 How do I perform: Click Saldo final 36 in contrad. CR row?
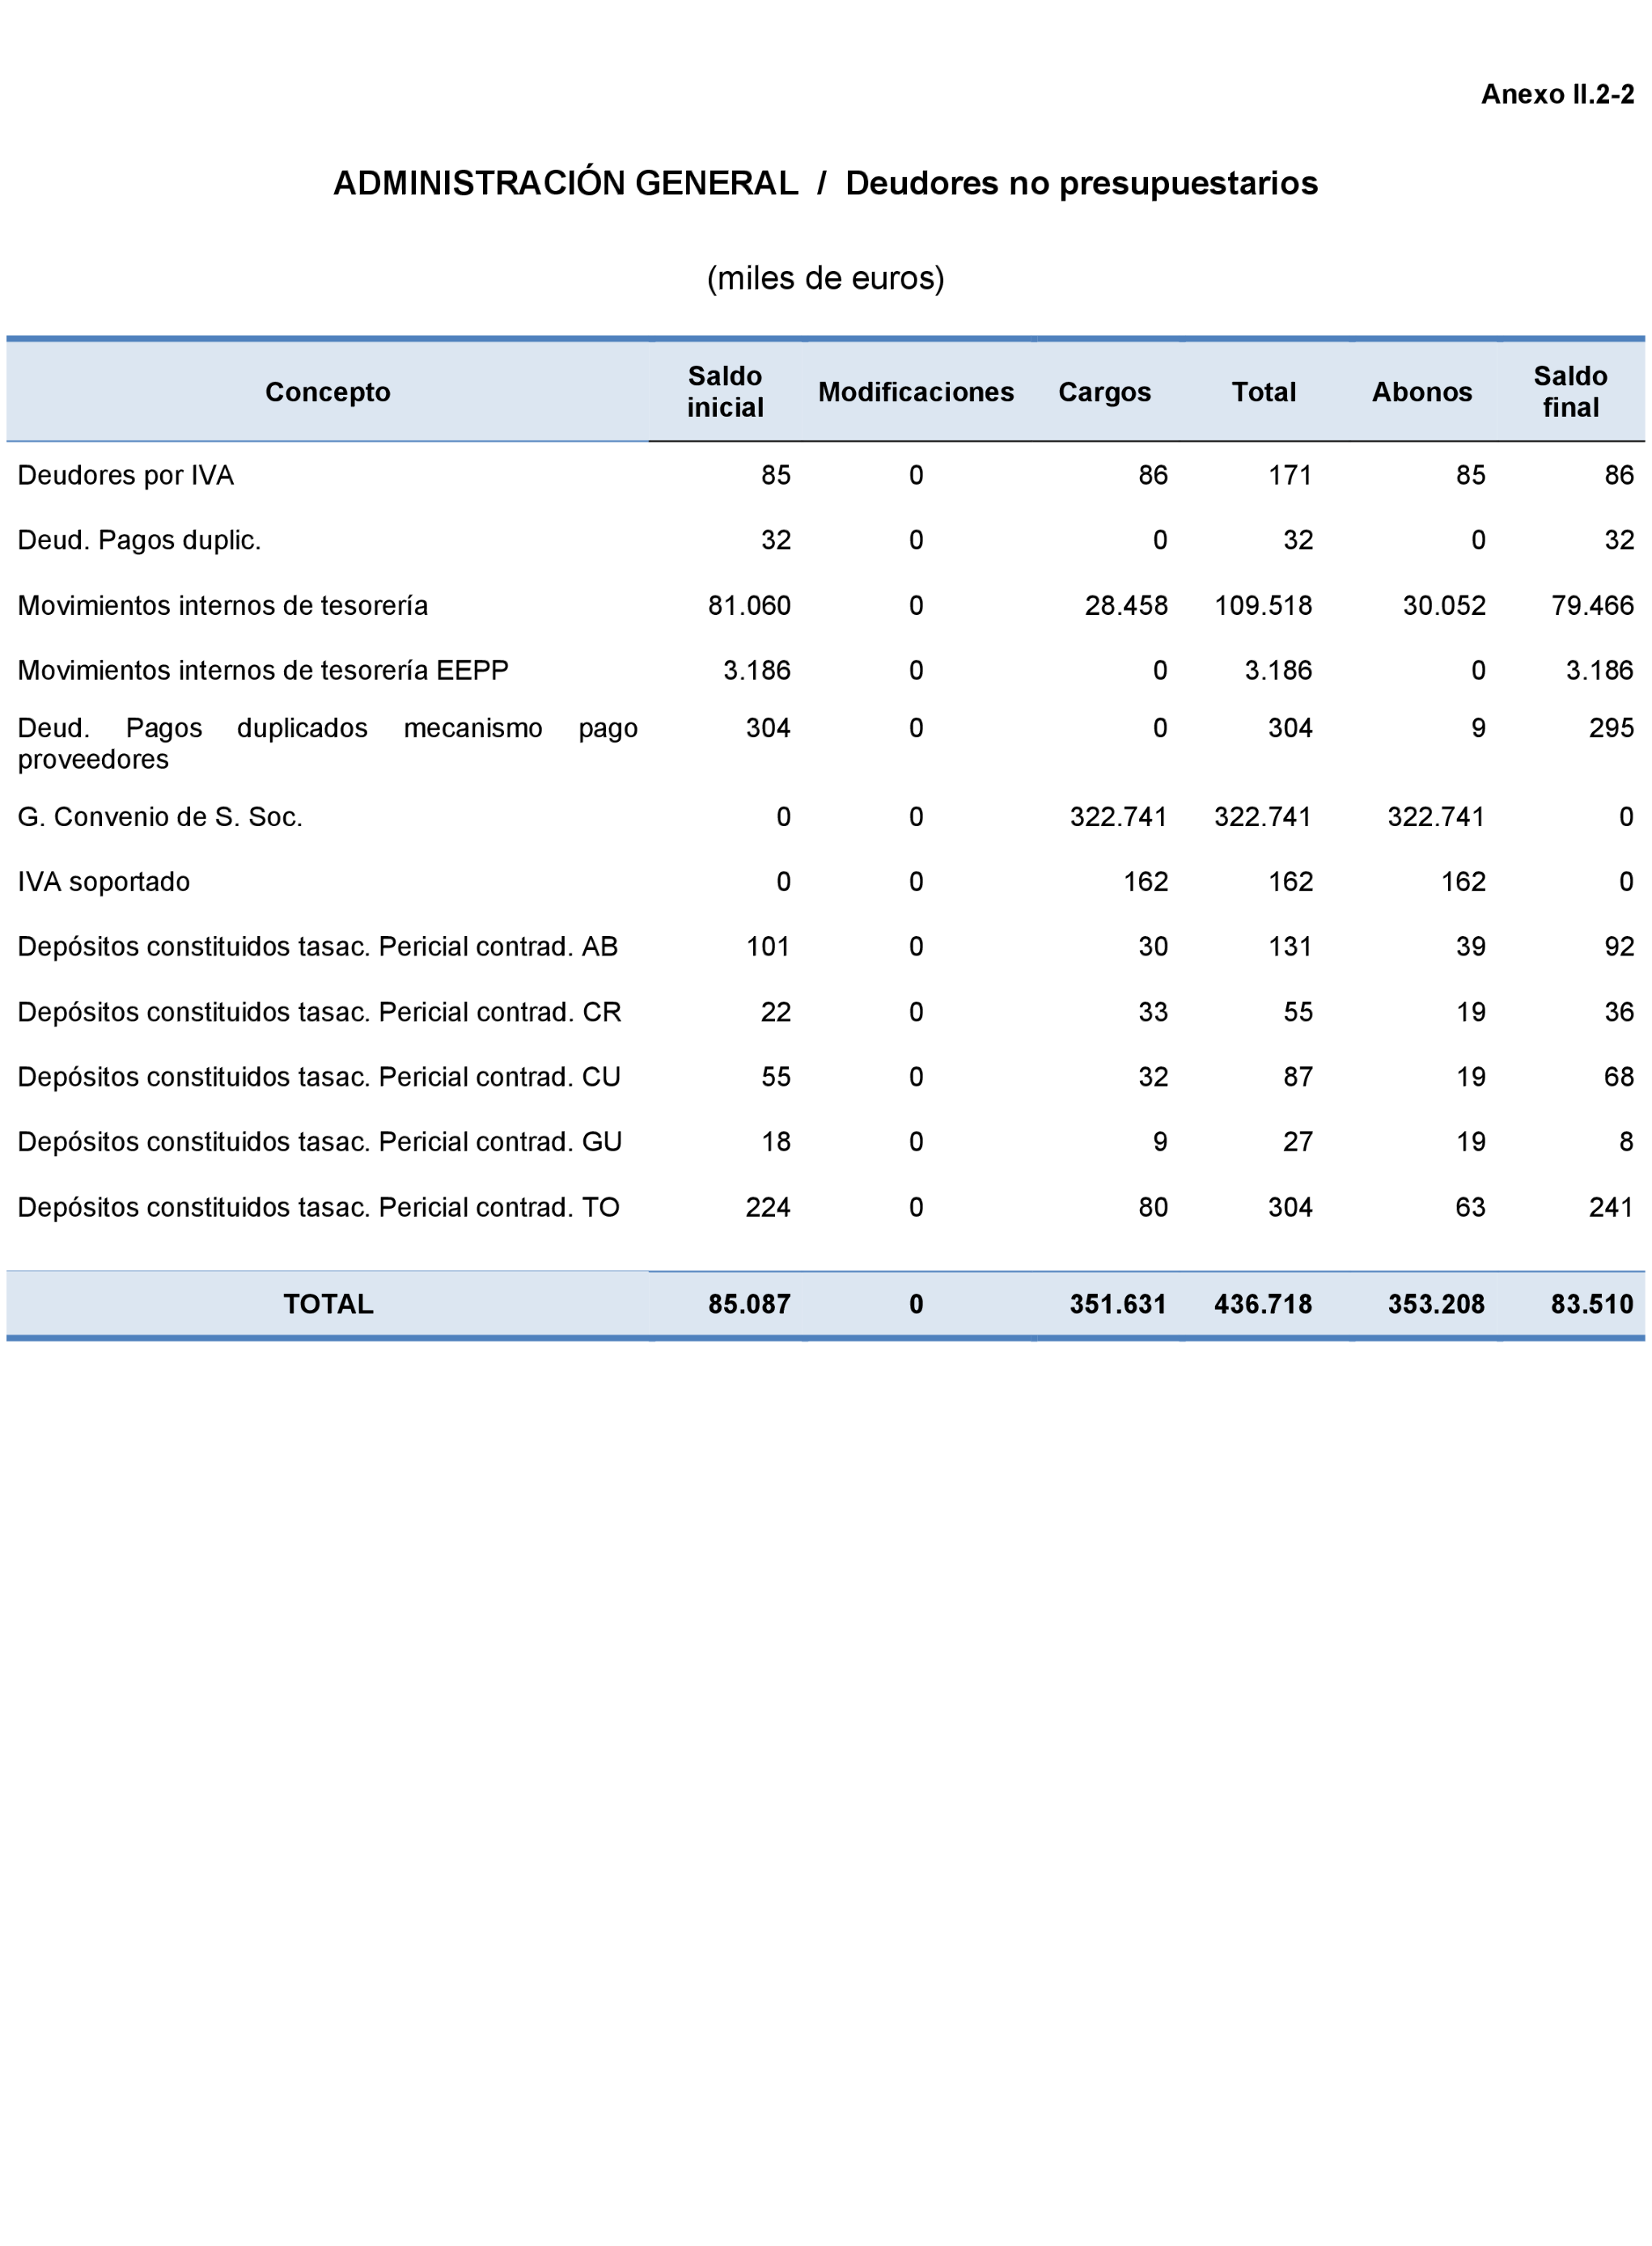pos(1619,1012)
